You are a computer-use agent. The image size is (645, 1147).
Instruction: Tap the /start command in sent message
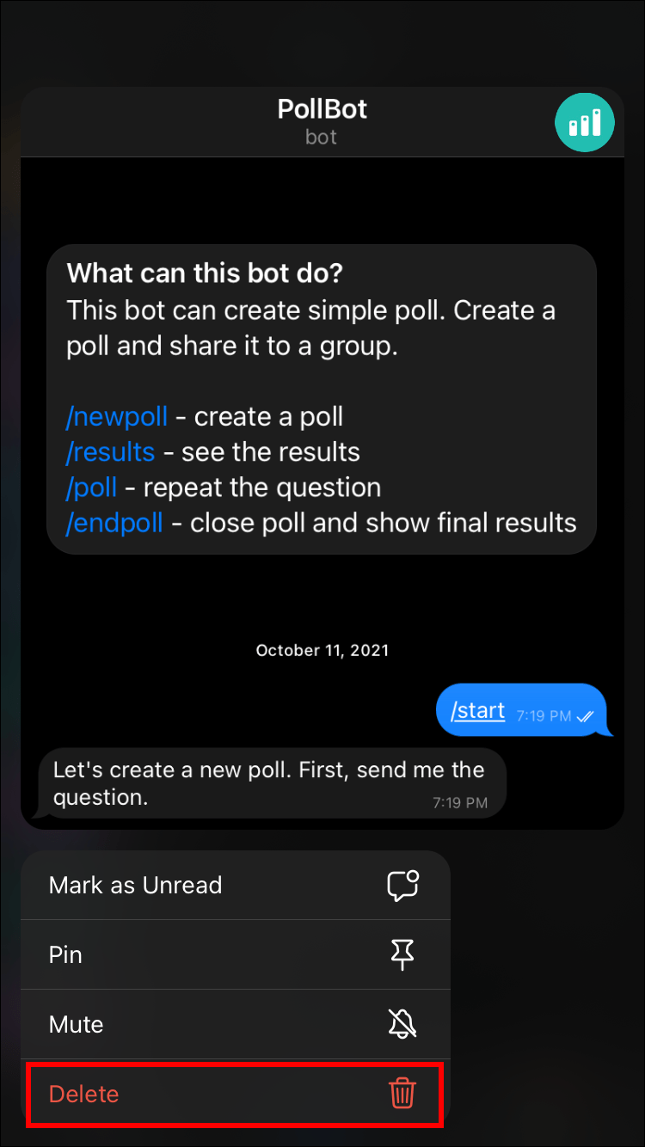click(x=478, y=711)
